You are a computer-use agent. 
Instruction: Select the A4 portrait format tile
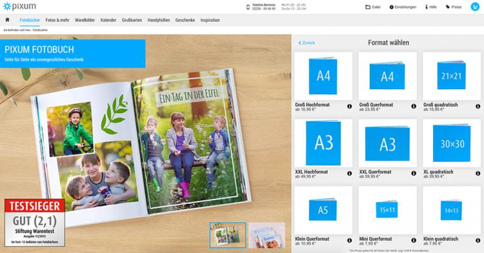point(323,76)
